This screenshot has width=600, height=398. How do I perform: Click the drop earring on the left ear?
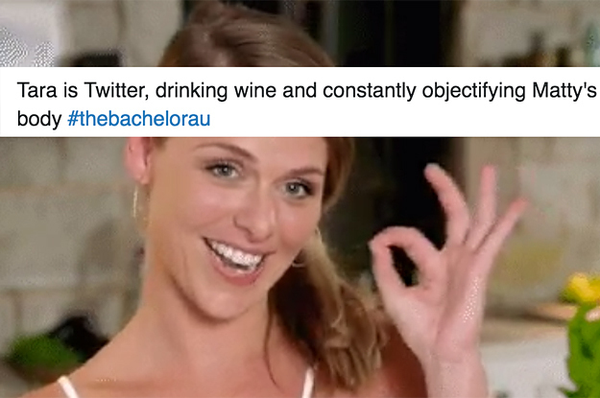pos(135,201)
